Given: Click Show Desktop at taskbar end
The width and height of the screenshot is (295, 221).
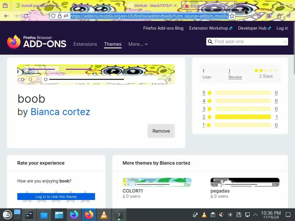Looking at the screenshot, I should (x=288, y=215).
